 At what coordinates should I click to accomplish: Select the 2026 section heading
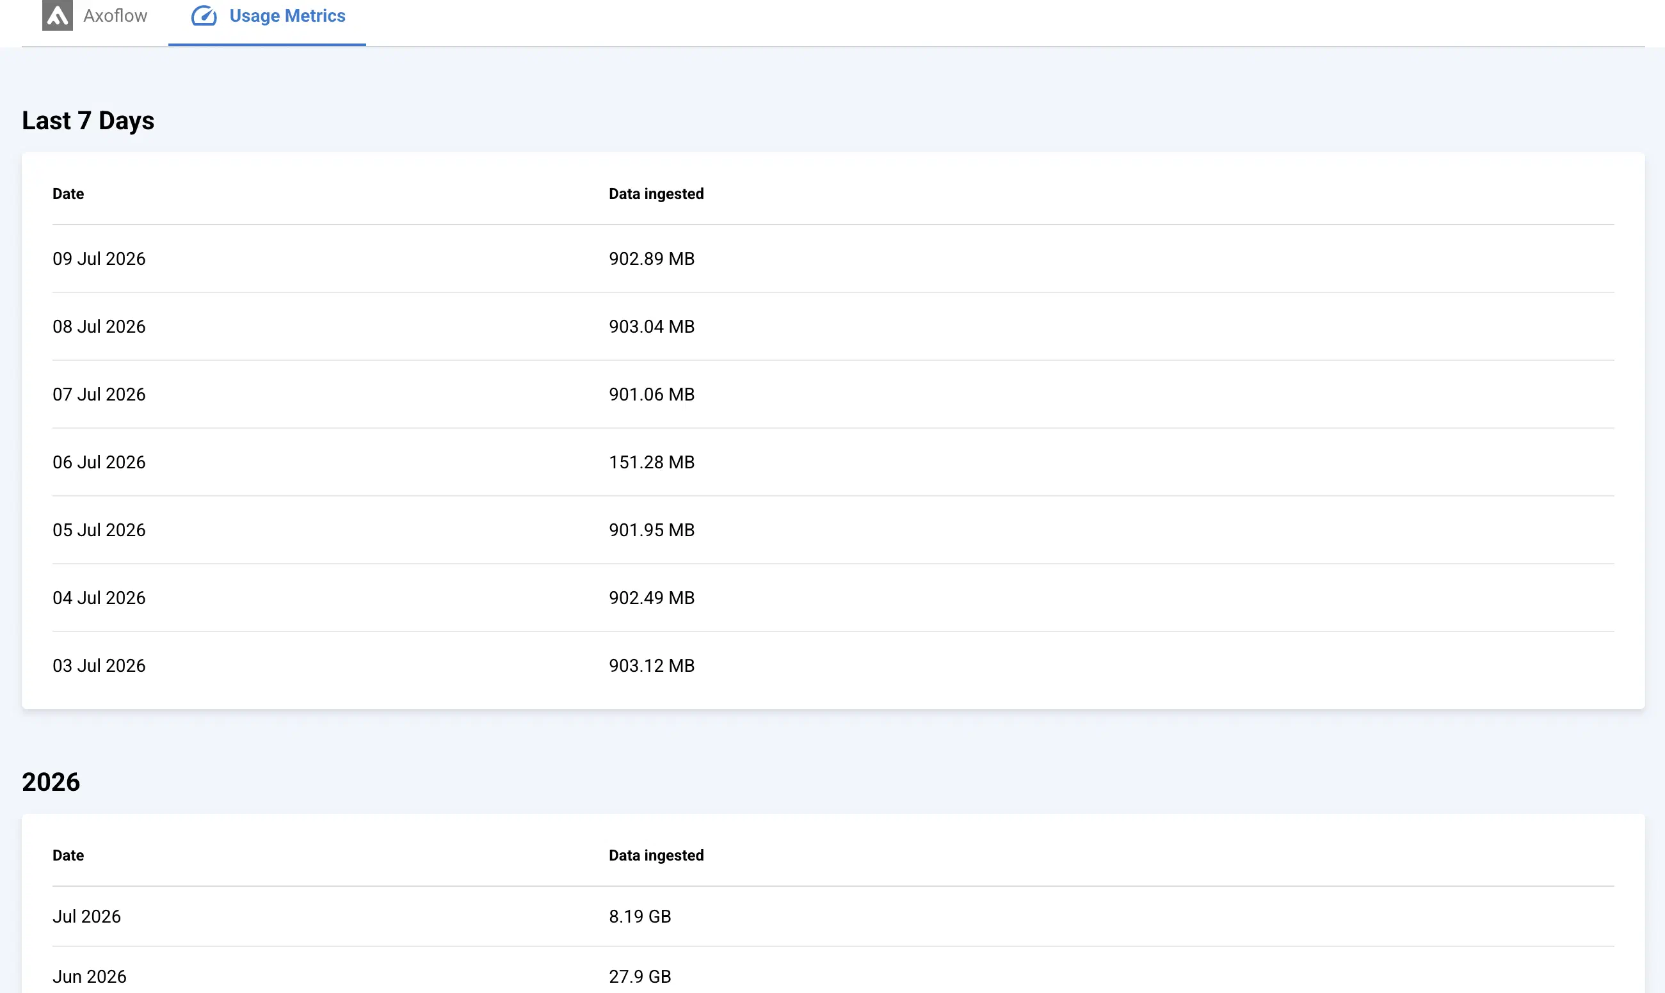click(x=51, y=782)
